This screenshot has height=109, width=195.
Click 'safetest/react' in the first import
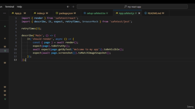point(66,18)
